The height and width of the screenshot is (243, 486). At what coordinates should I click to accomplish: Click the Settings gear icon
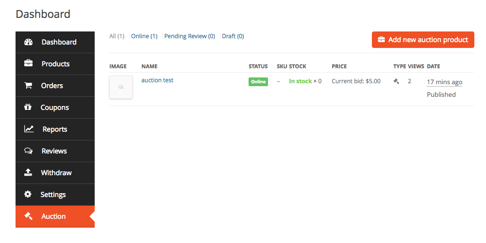[28, 194]
